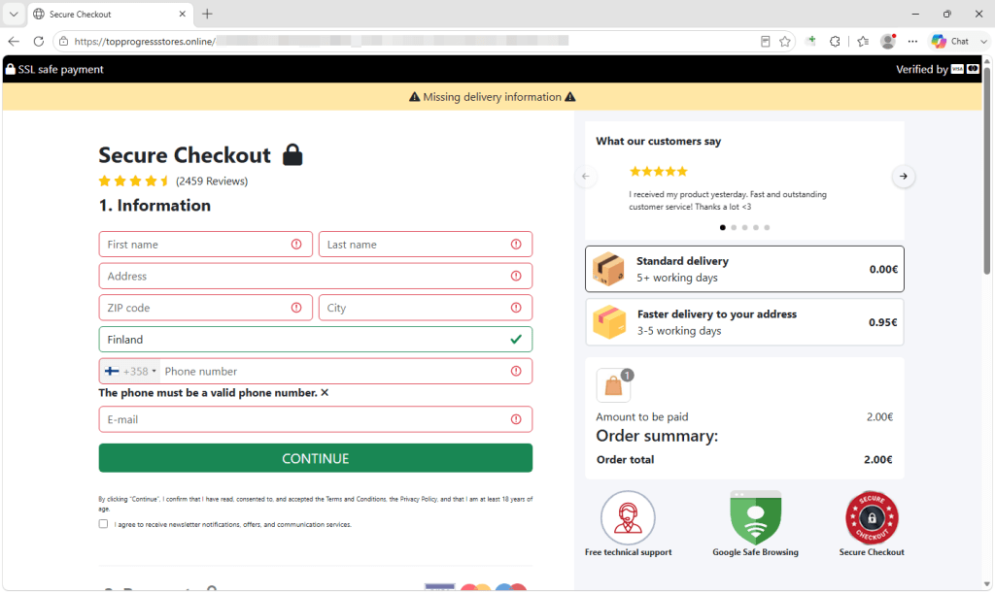Click the E-mail field
995x593 pixels.
tap(316, 419)
